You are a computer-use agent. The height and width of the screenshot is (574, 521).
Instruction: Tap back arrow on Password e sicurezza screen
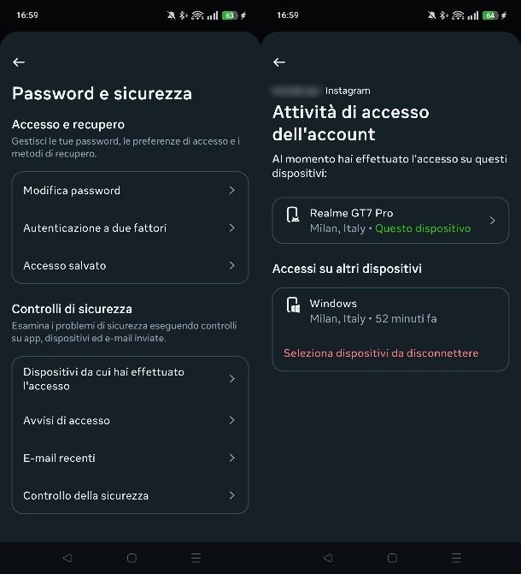point(19,62)
